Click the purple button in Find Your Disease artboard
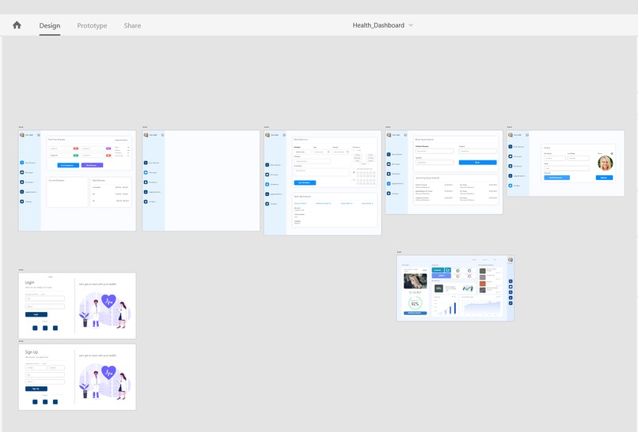This screenshot has width=638, height=432. point(92,165)
